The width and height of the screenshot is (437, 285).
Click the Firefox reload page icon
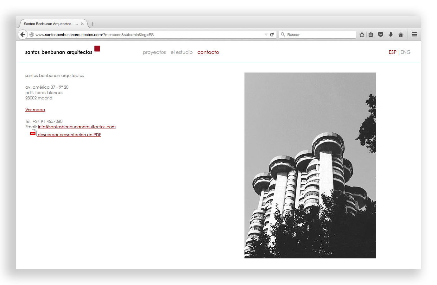point(272,35)
